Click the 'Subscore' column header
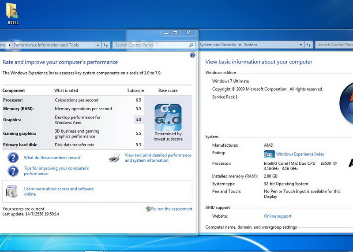Screen dimensions: 353x252 point(135,91)
